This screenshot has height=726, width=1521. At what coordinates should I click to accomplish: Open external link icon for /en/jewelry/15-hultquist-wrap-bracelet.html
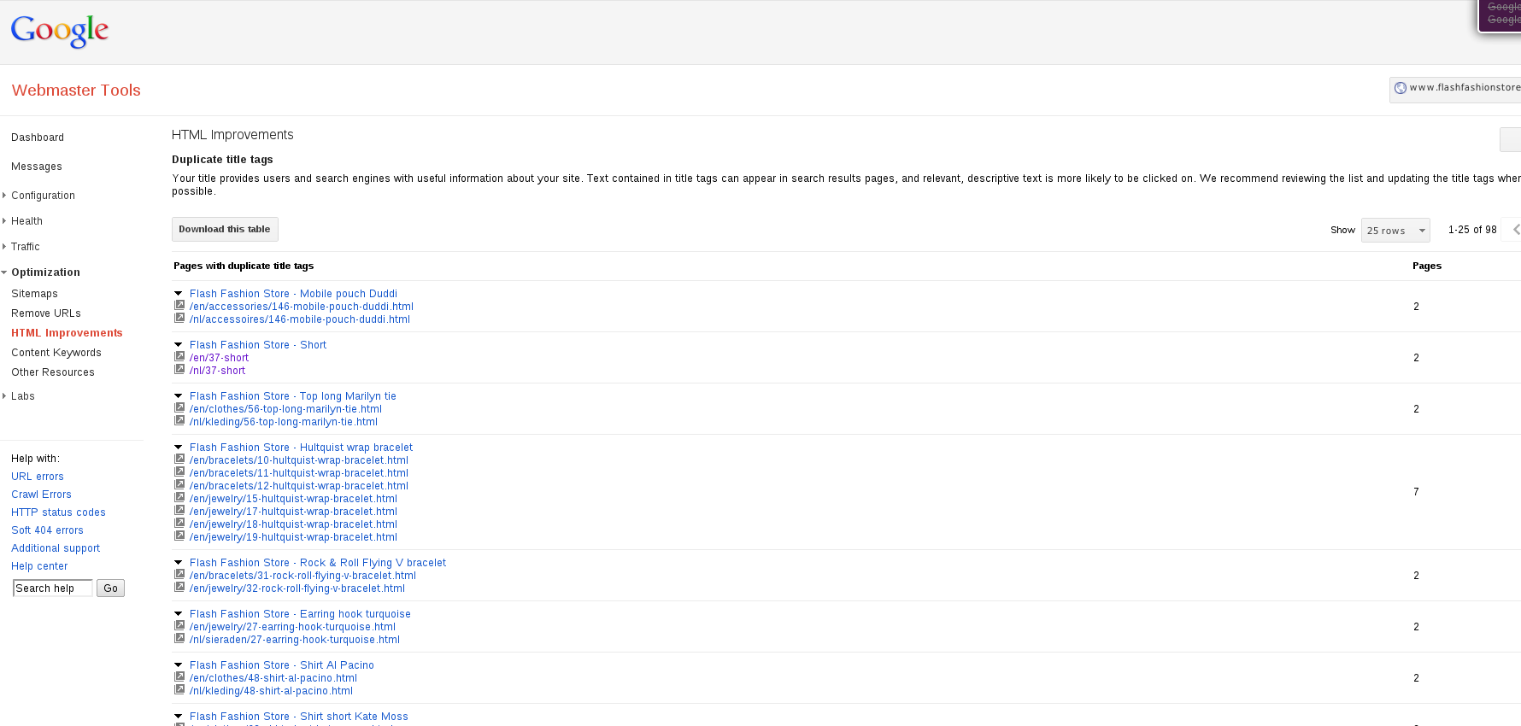point(179,497)
